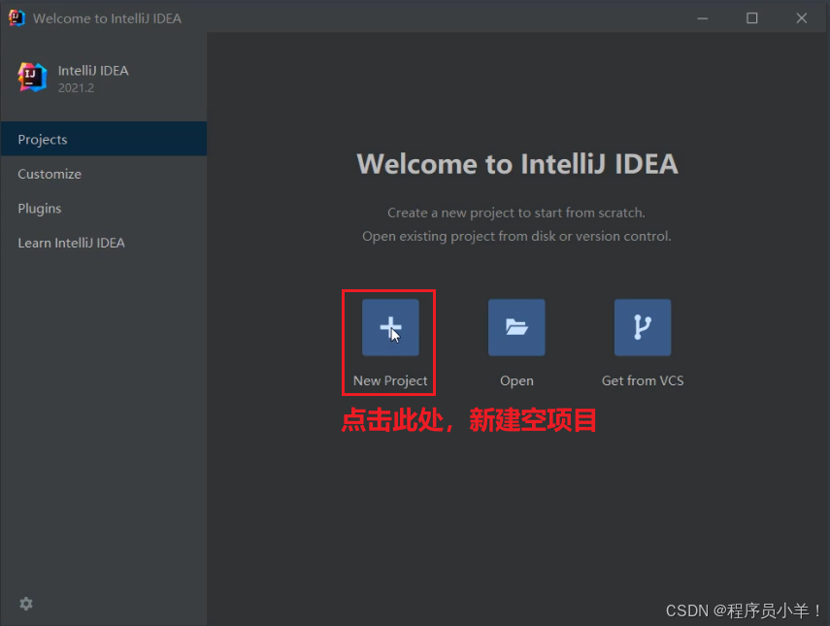Switch to the Customize tab
The height and width of the screenshot is (626, 830).
(104, 174)
